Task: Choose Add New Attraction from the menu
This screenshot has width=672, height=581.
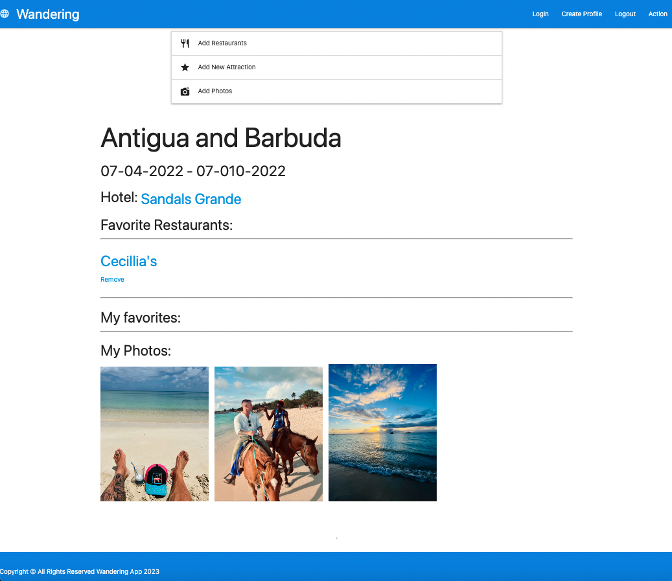Action: coord(226,67)
